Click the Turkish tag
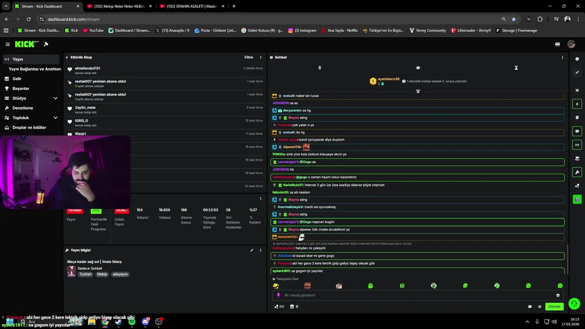The image size is (585, 329). [x=85, y=274]
